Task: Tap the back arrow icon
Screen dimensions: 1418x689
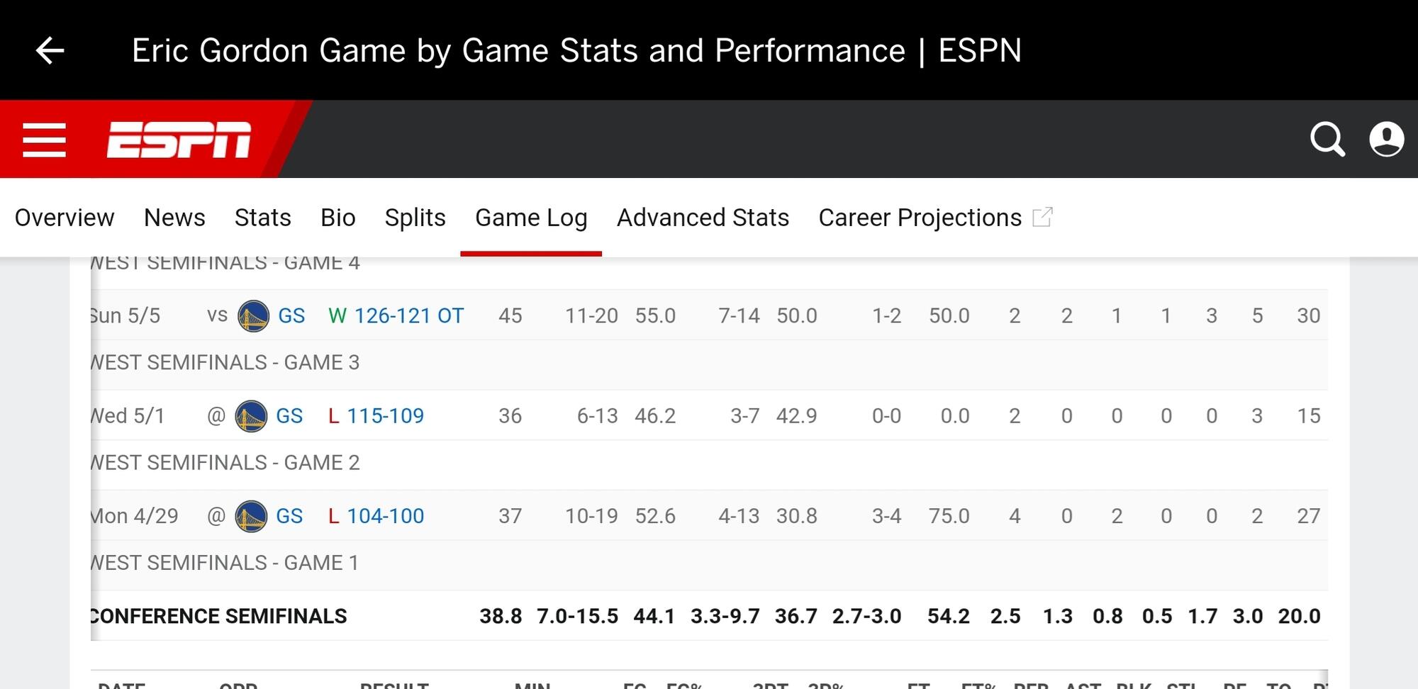Action: (50, 50)
